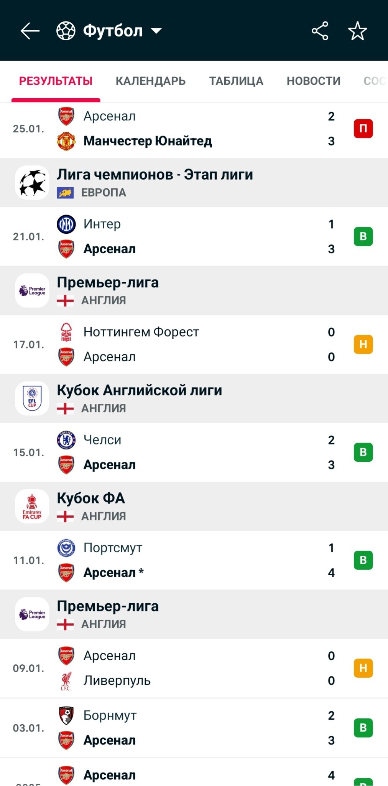Toggle the favorite star icon

[357, 31]
